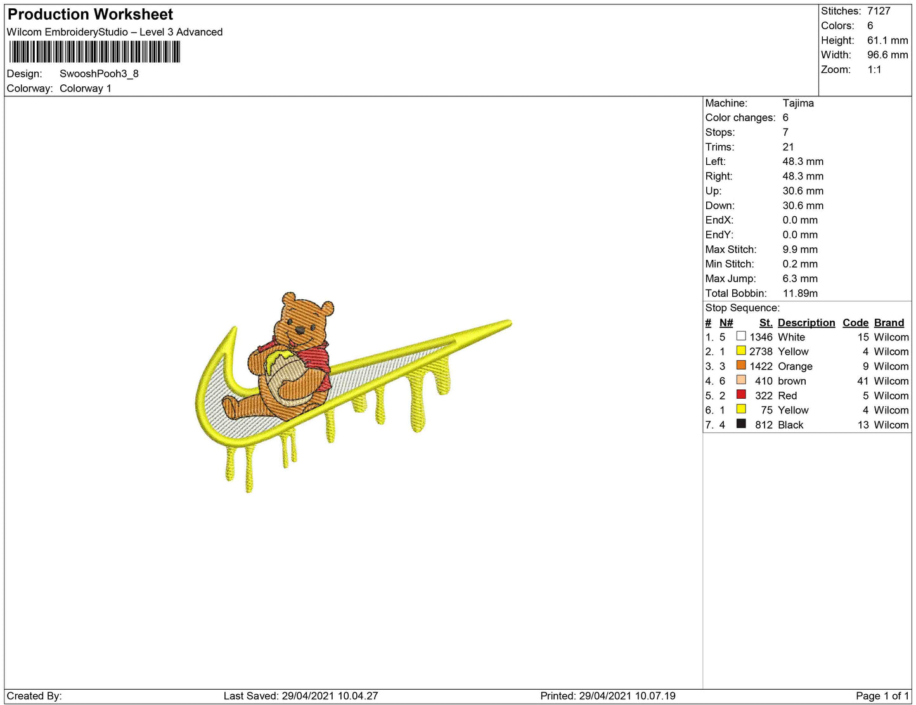Click the max jump value "6.3 mm"
The image size is (916, 705).
[x=800, y=278]
